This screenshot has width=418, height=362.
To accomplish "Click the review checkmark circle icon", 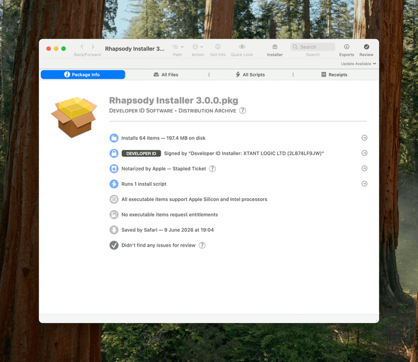I will coord(114,245).
